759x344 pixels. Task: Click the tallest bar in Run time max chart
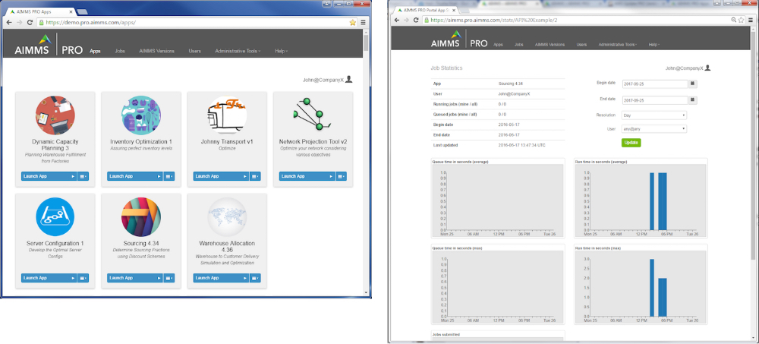(x=651, y=288)
